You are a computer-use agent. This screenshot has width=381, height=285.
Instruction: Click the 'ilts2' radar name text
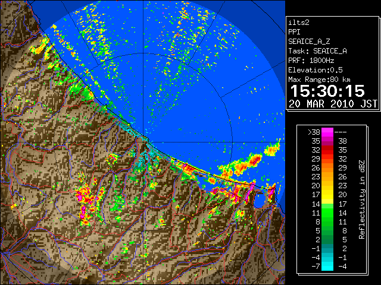(299, 23)
